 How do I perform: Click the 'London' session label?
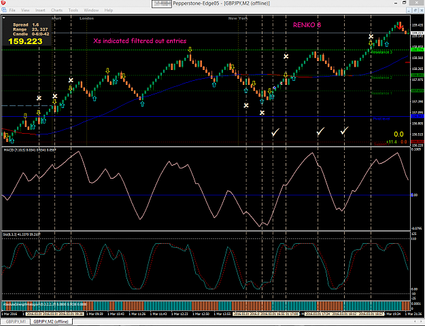pos(87,18)
